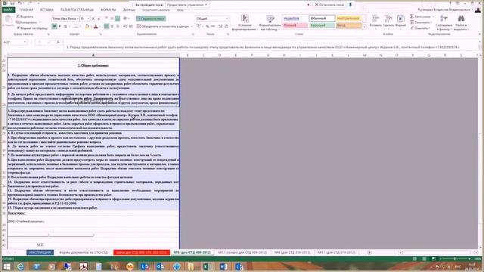
Task: Toggle bottom vertical alignment
Action: click(x=118, y=19)
